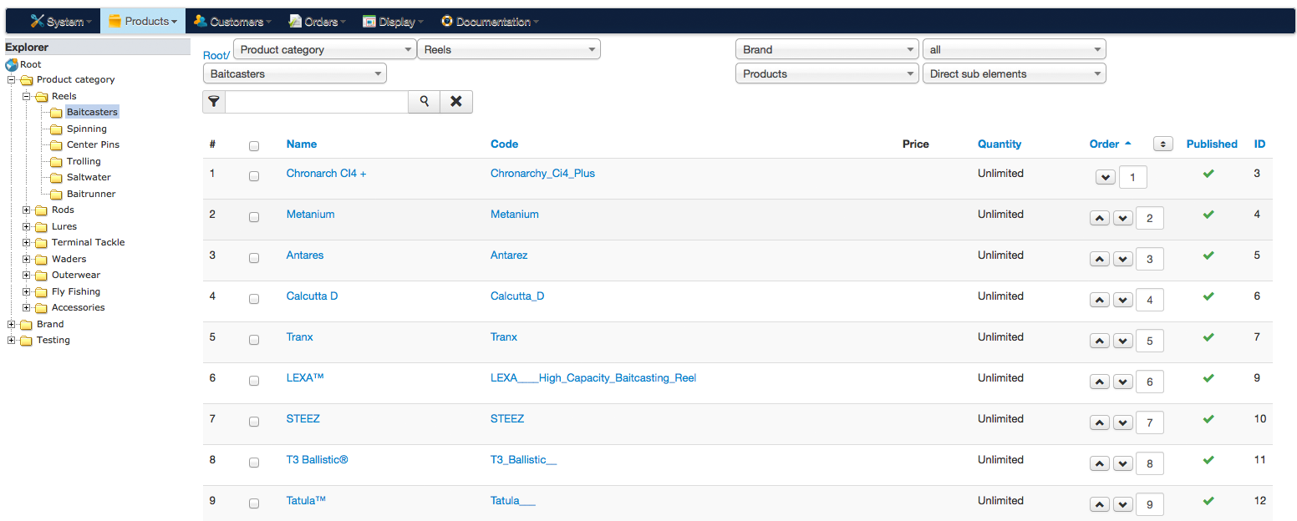1297x521 pixels.
Task: Move Metanium up in order
Action: click(1100, 219)
